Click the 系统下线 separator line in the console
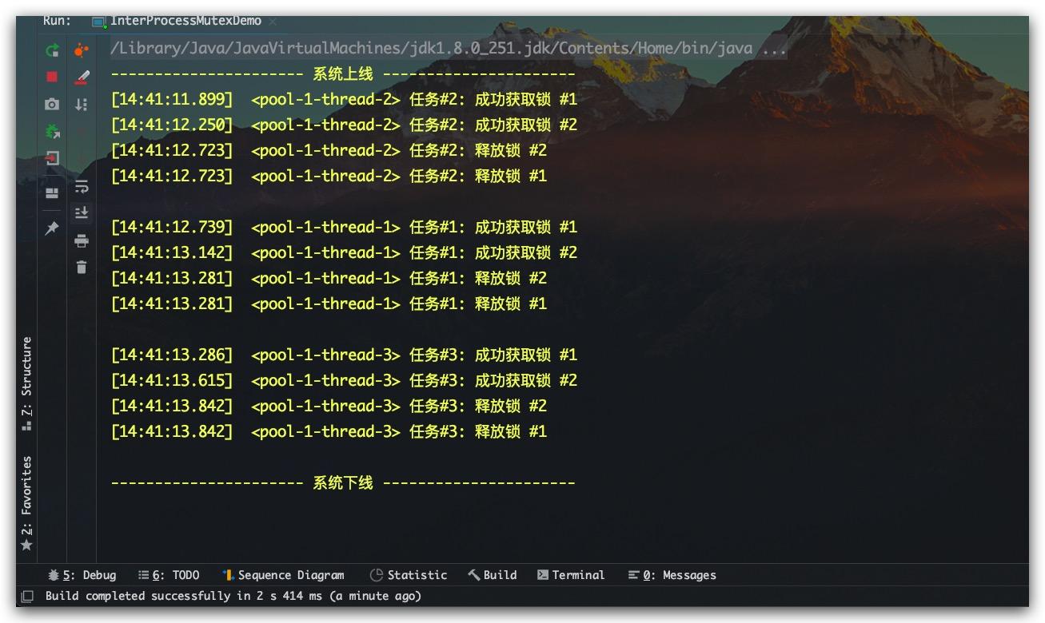 point(343,482)
